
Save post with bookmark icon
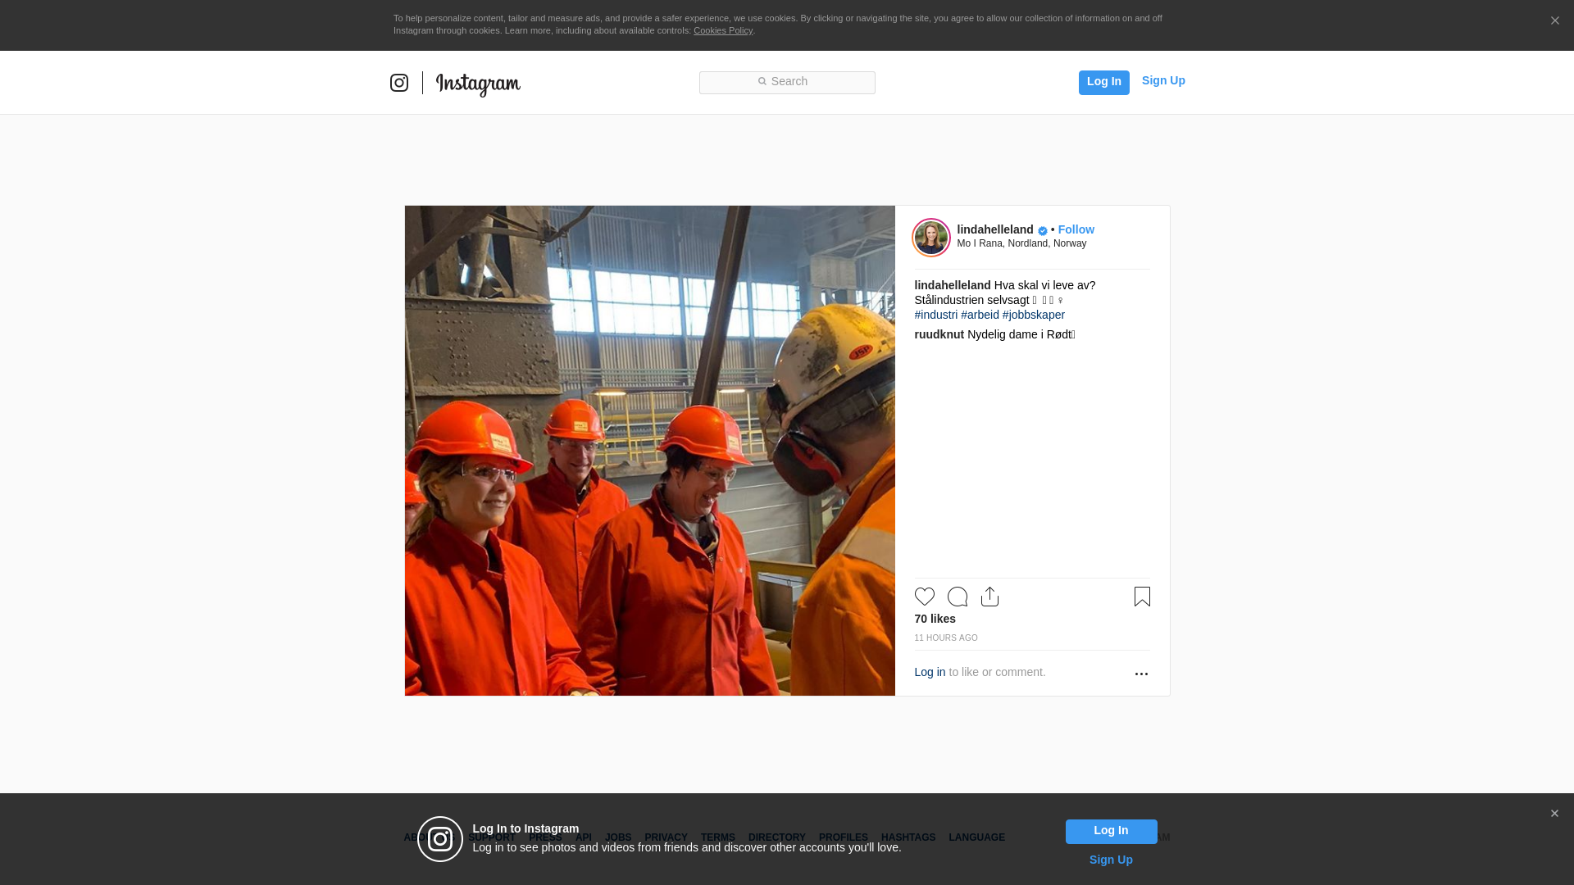click(x=1142, y=597)
